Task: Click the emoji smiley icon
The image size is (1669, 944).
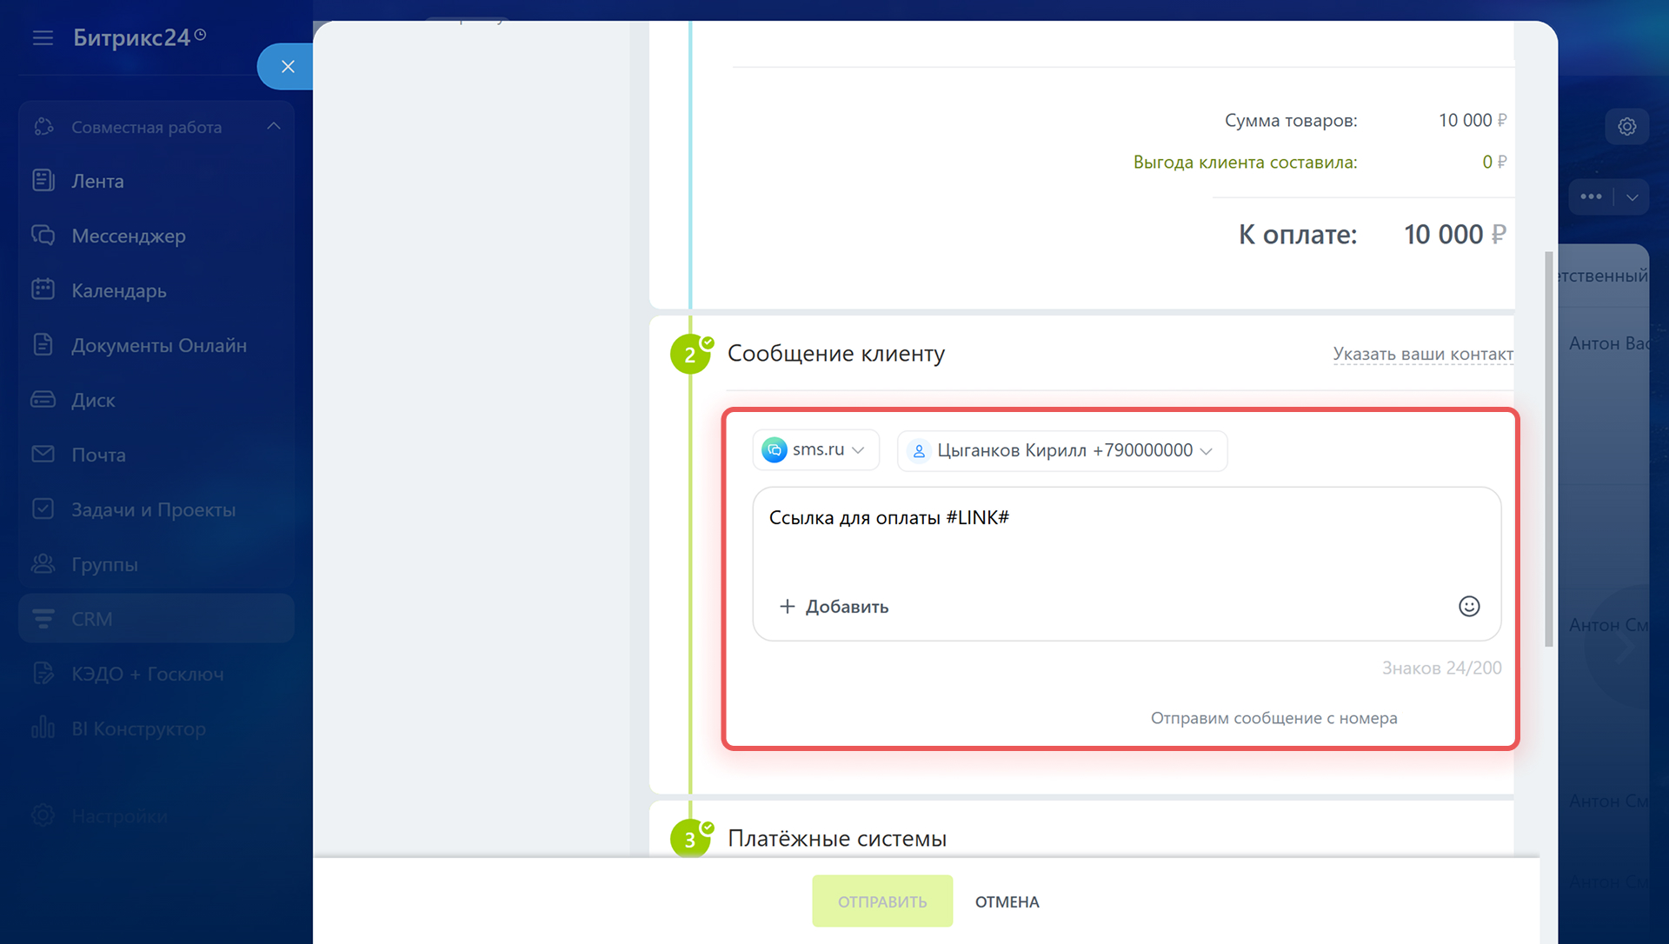Action: coord(1468,606)
